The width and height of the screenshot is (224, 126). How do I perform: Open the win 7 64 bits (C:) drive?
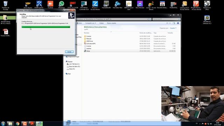(x=73, y=64)
